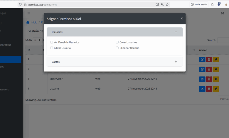Image resolution: width=229 pixels, height=138 pixels.
Task: Bookmark this page with the star icon
Action: 167,4
